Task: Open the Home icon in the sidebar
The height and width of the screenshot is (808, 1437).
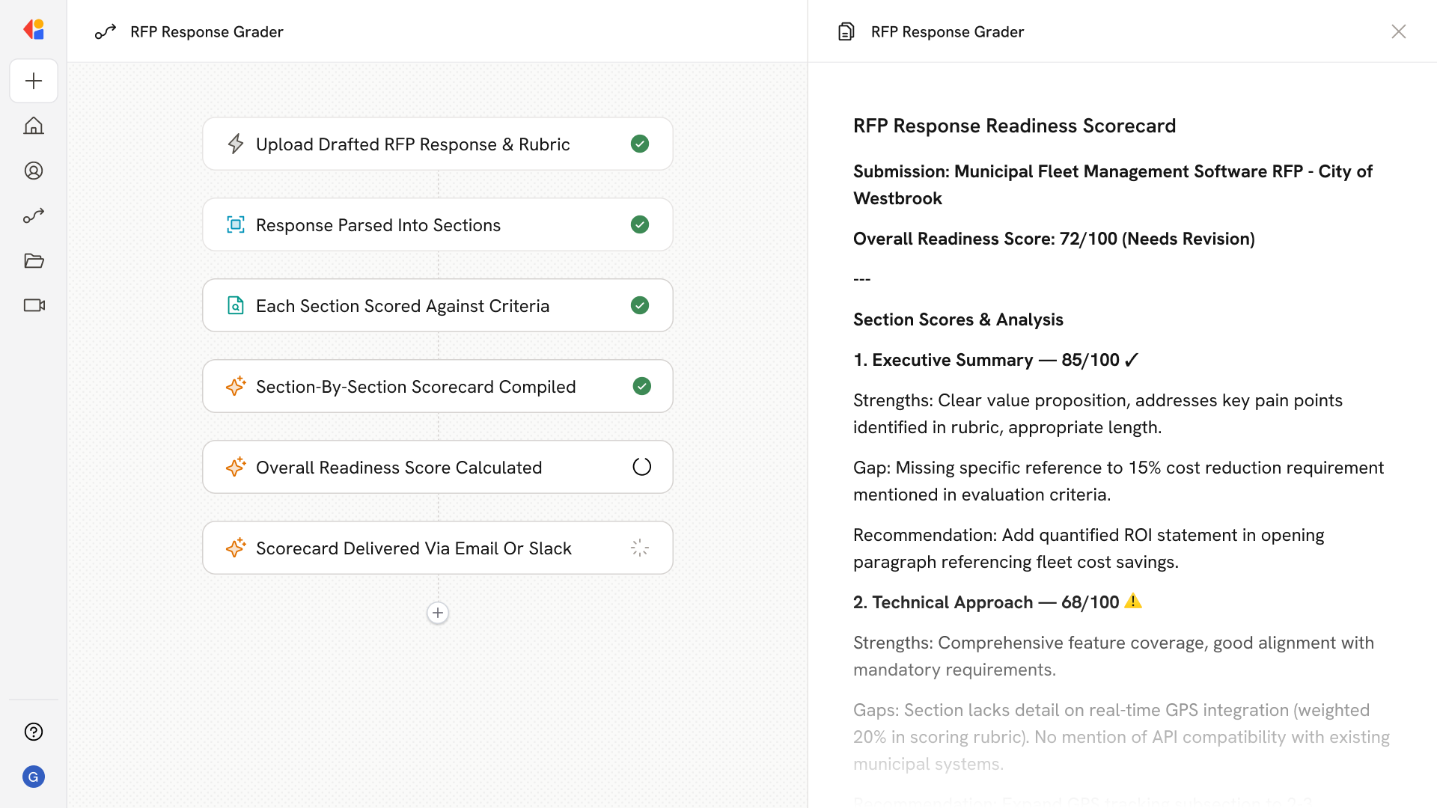Action: pos(34,126)
